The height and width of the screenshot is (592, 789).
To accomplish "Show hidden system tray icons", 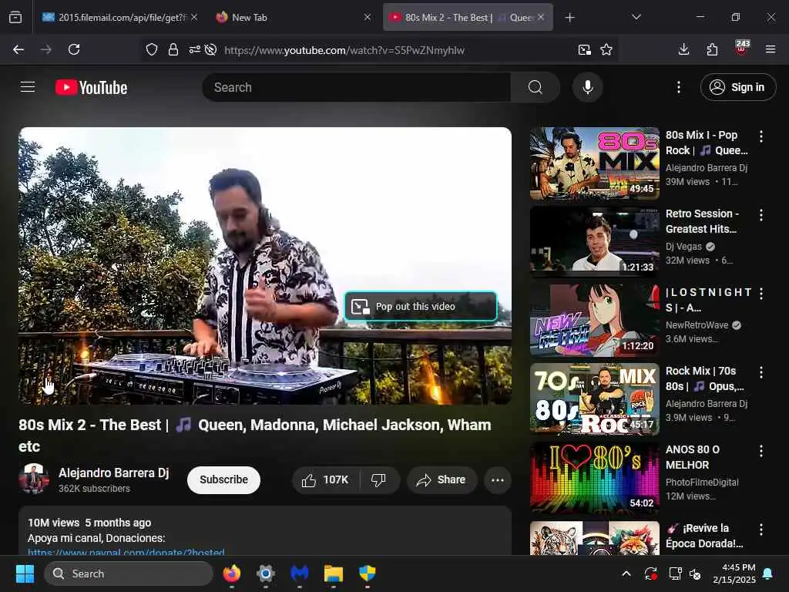I will coord(626,573).
